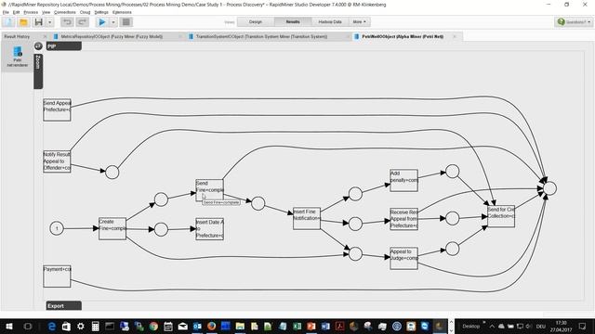
Task: Open Calculator from the taskbar
Action: (95, 326)
